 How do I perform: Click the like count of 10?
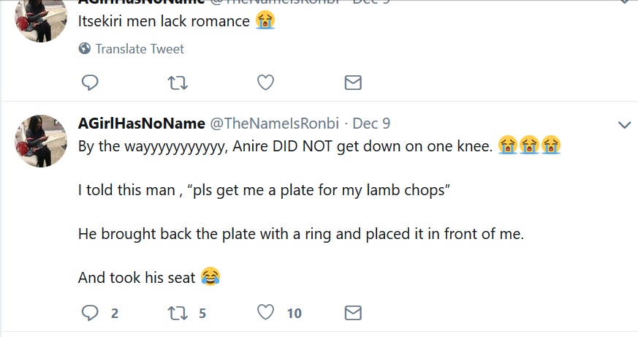click(x=294, y=314)
